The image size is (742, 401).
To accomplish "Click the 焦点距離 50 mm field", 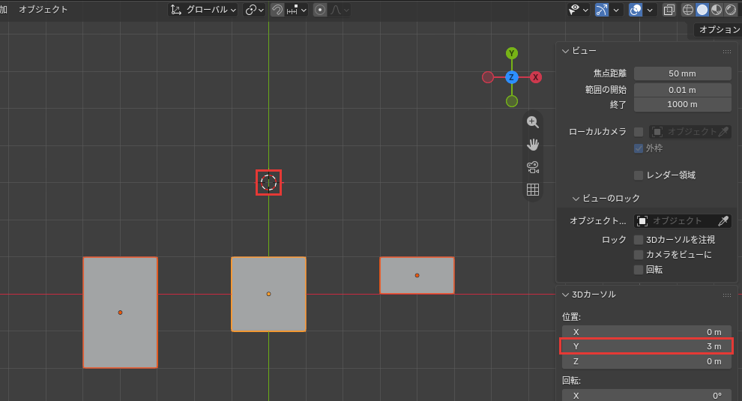I will click(x=682, y=73).
